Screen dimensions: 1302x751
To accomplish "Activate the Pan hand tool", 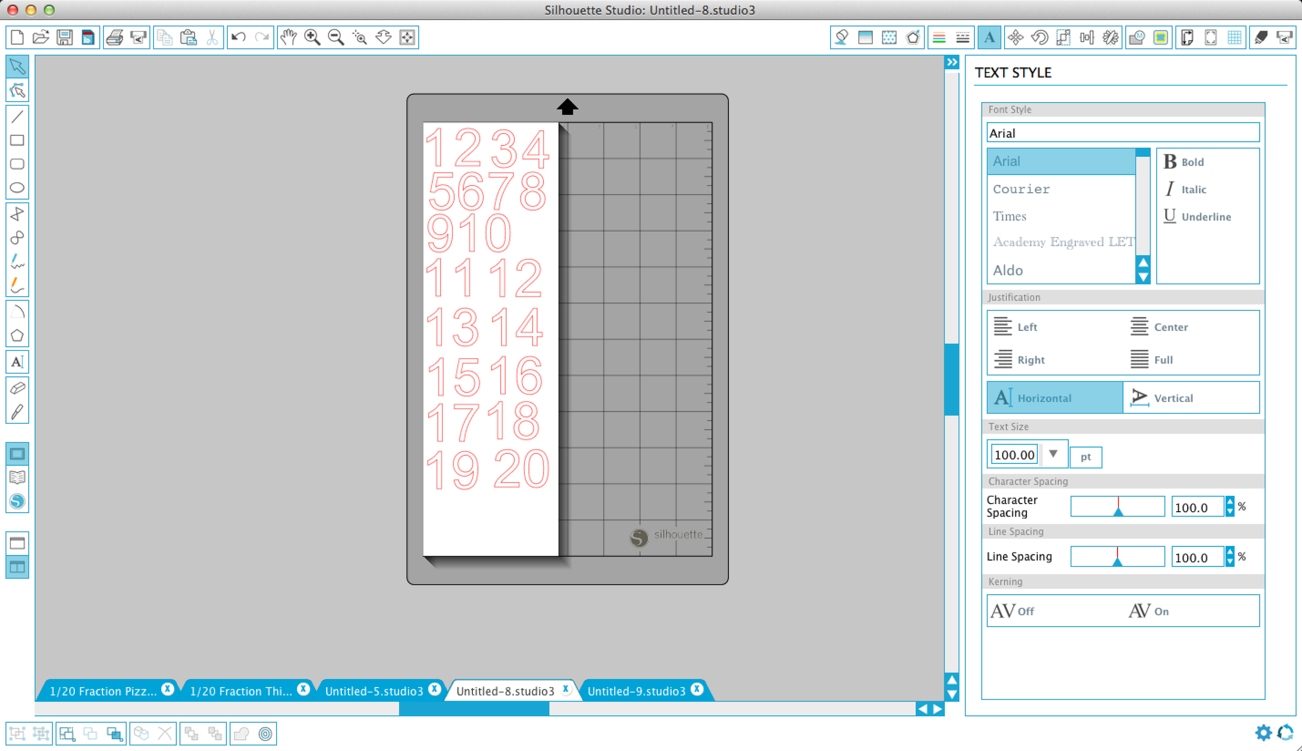I will [288, 37].
